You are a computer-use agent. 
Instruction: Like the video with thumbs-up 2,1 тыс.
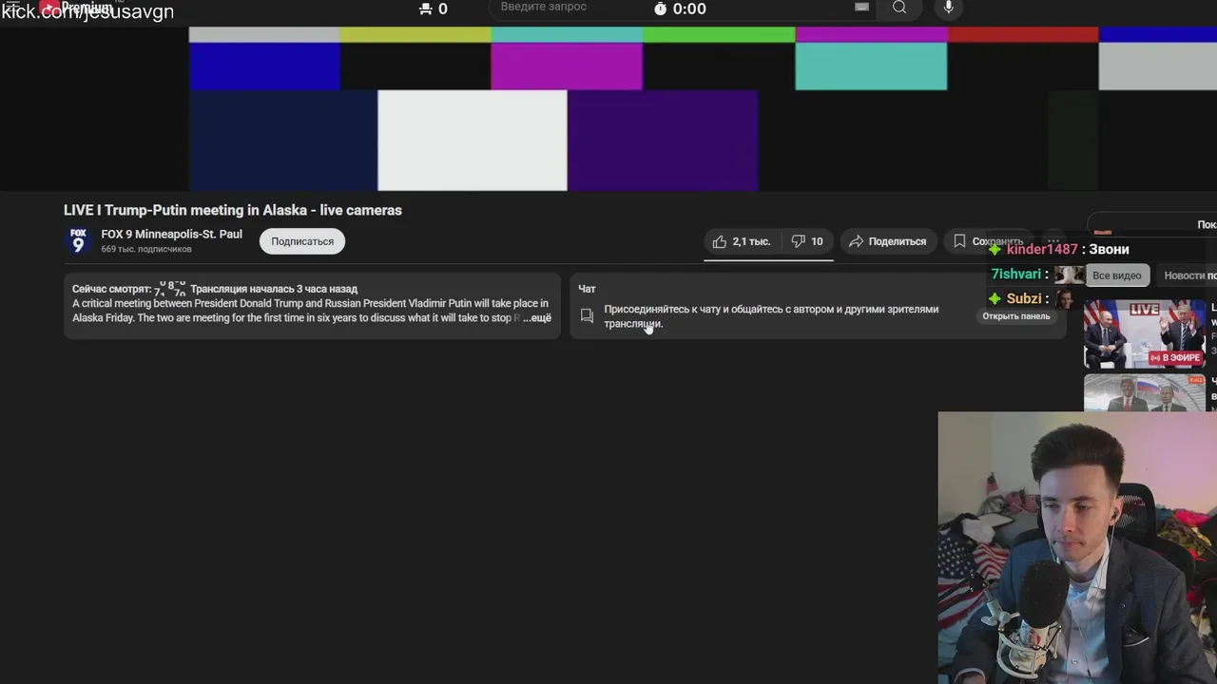click(741, 241)
